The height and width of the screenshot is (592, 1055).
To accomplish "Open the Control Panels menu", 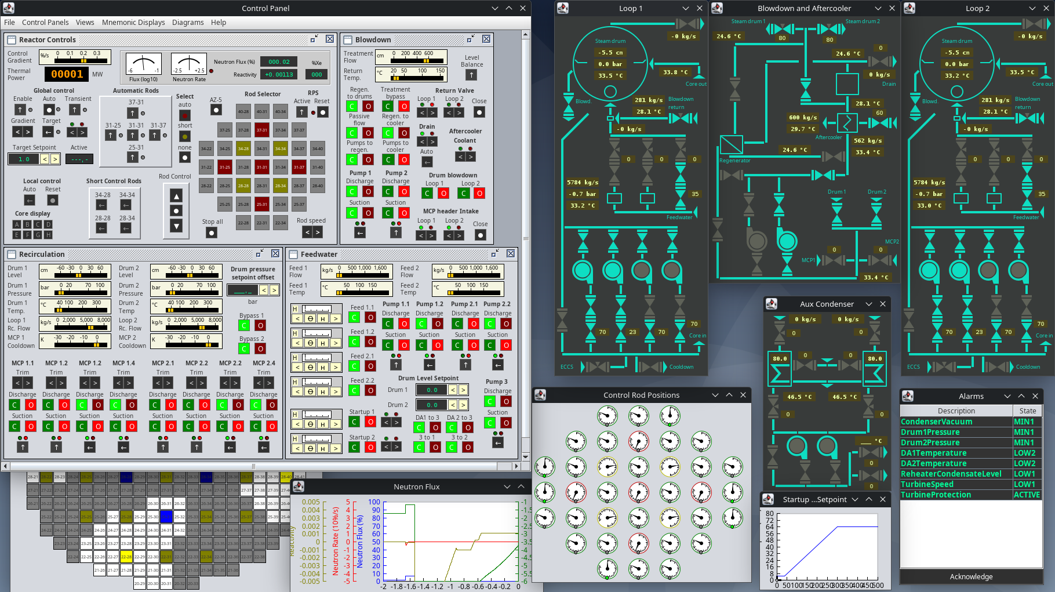I will click(x=45, y=23).
